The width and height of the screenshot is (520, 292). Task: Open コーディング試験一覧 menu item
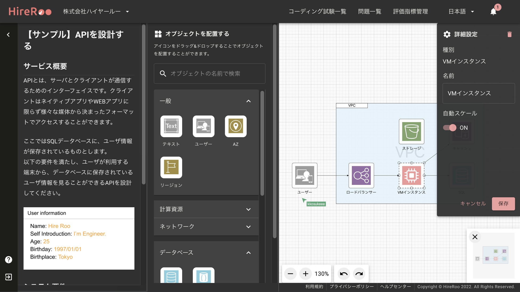317,11
